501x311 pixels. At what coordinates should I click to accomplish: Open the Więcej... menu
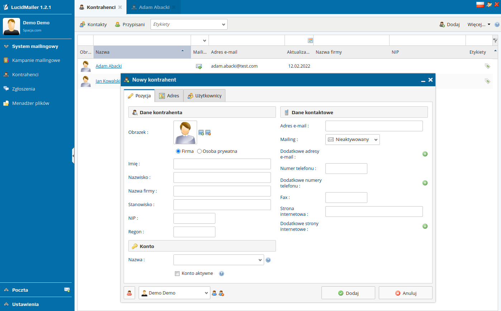479,24
